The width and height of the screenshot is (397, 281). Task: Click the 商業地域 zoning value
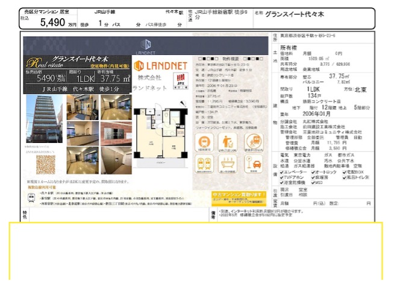click(x=311, y=69)
